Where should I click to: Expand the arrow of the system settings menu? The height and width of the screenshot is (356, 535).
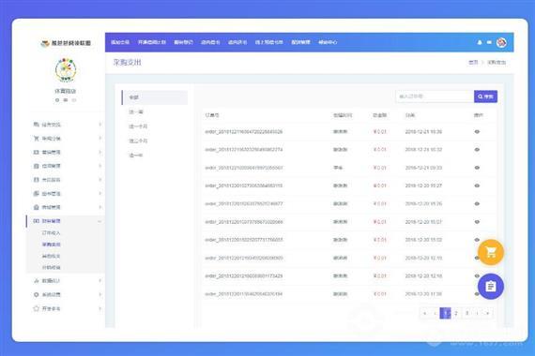tap(100, 295)
